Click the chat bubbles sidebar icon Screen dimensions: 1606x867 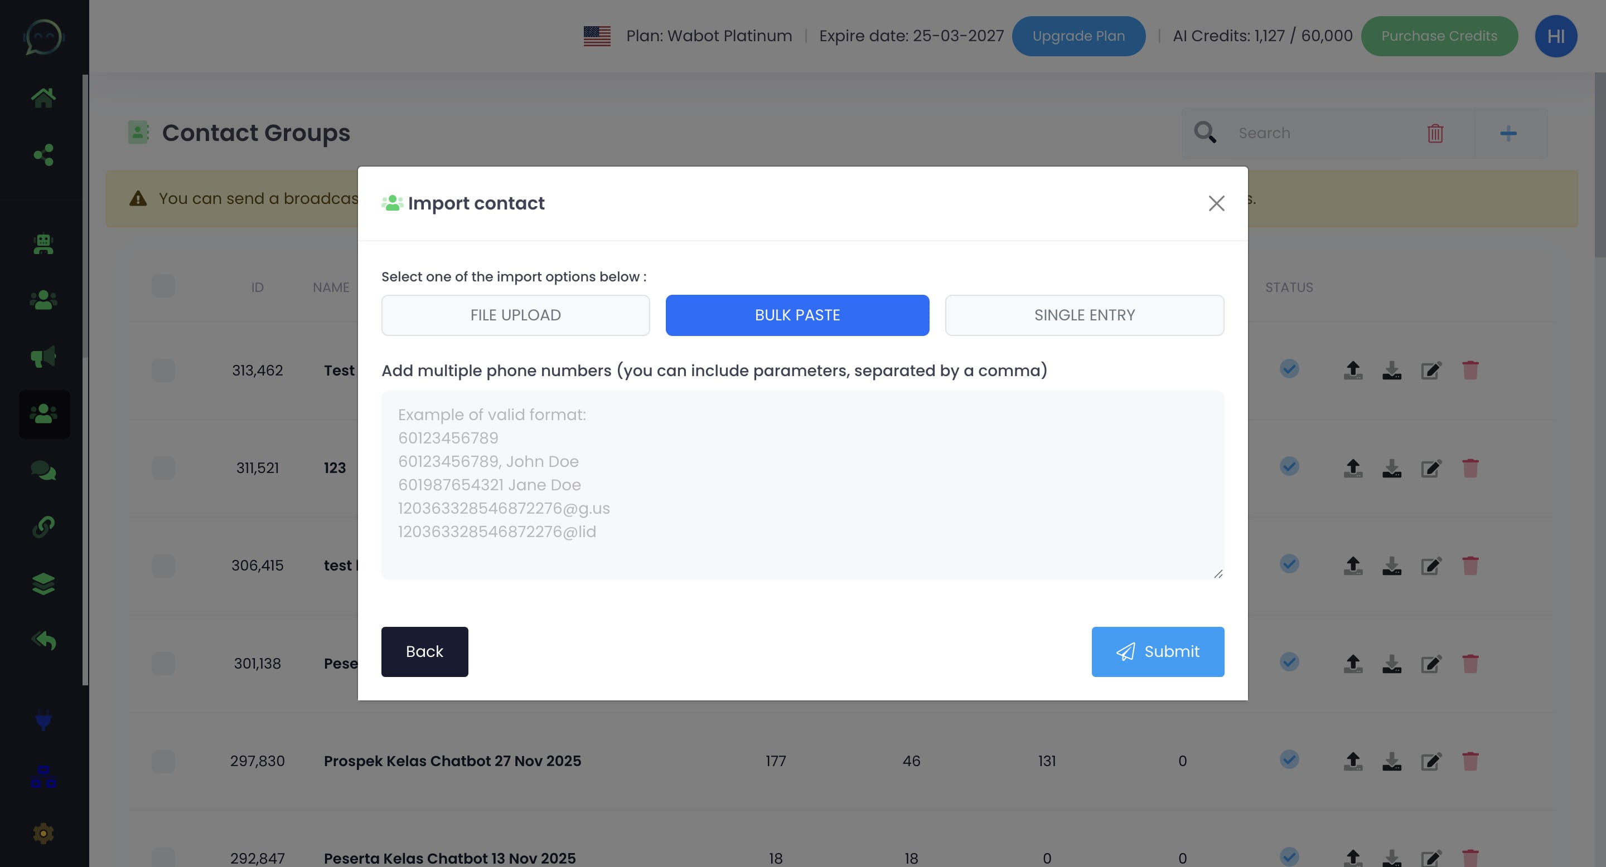pos(43,470)
